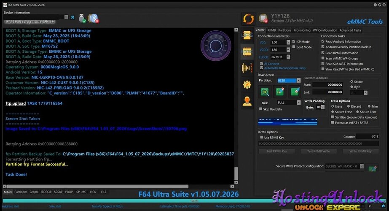389x211 pixels.
Task: Check the Use RPMB Key option
Action: (x=261, y=137)
